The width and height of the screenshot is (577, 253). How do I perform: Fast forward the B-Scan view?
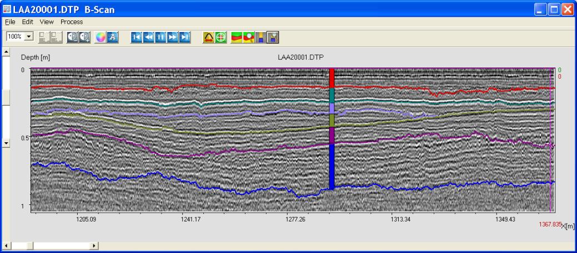point(173,37)
